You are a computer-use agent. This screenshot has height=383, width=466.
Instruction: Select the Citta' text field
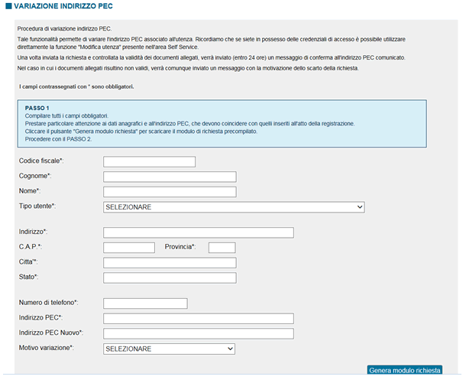[170, 263]
